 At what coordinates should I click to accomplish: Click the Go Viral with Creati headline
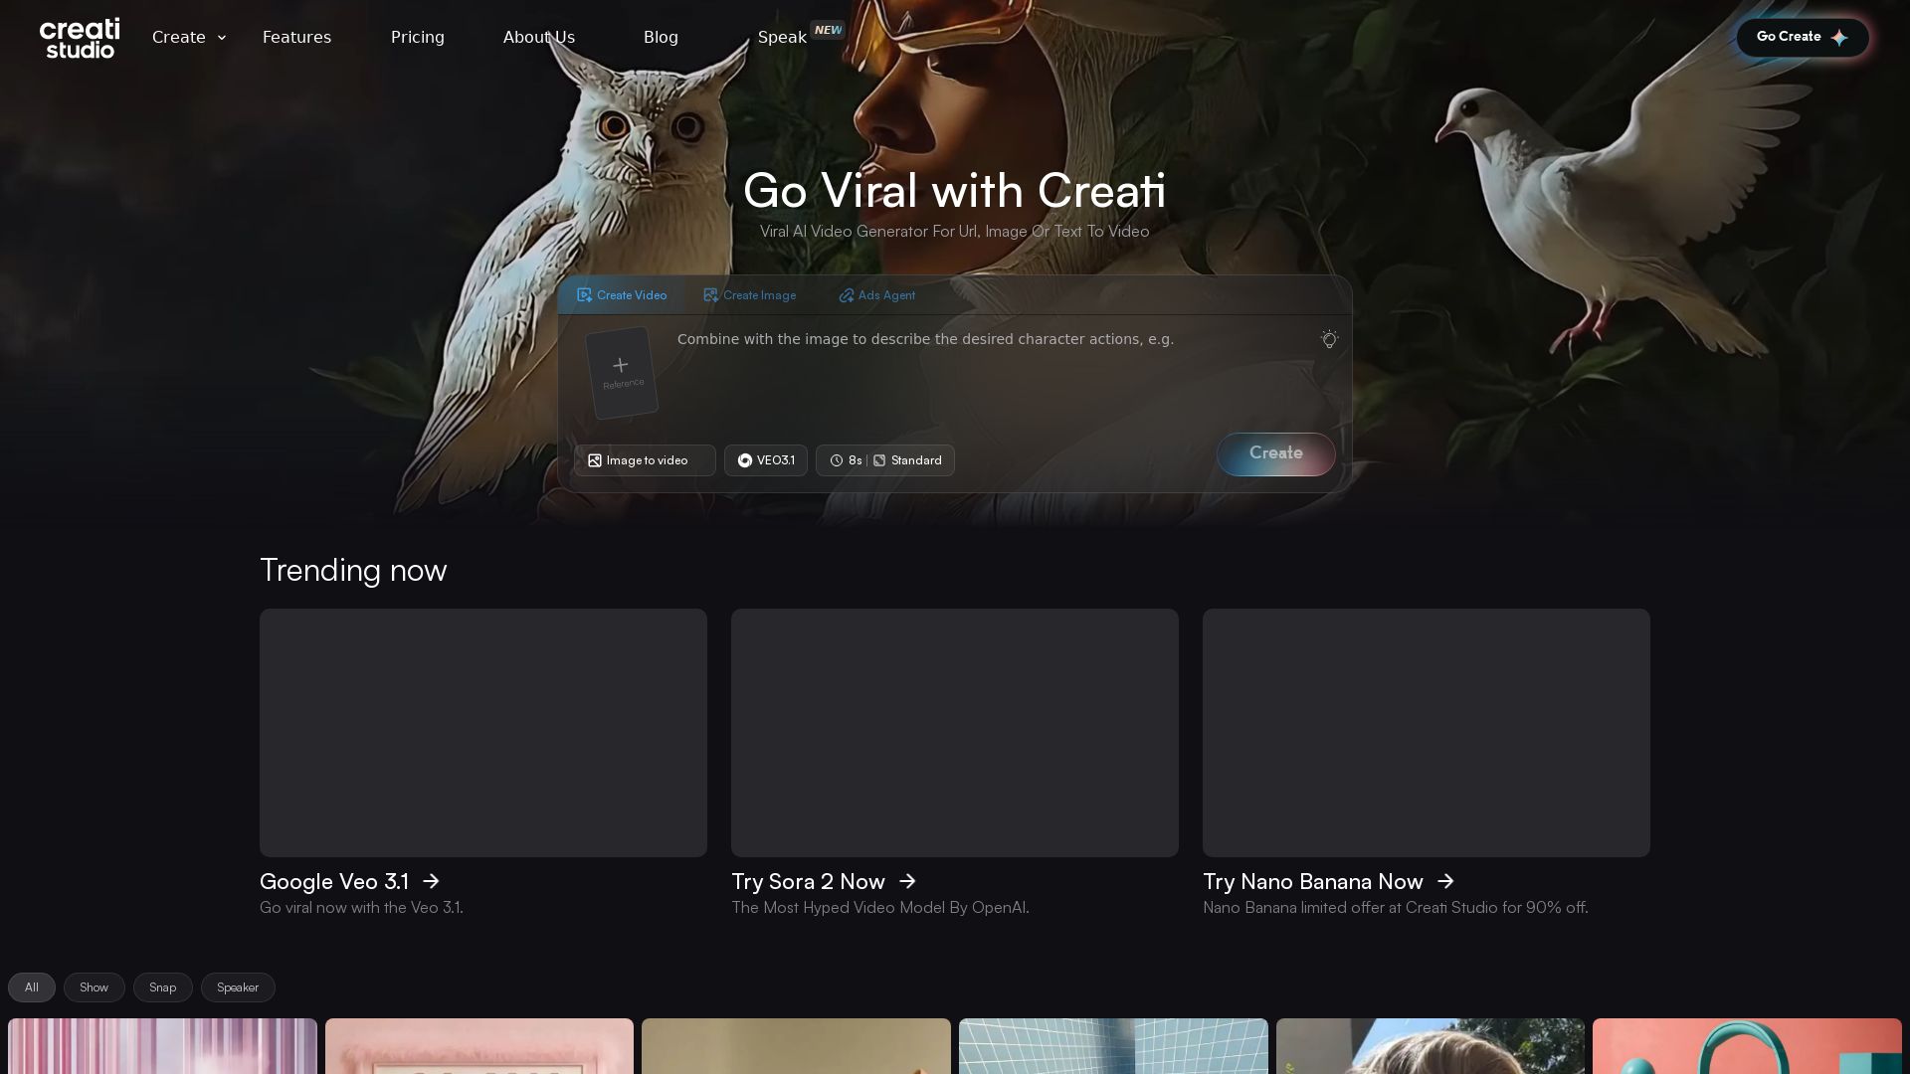pyautogui.click(x=955, y=190)
